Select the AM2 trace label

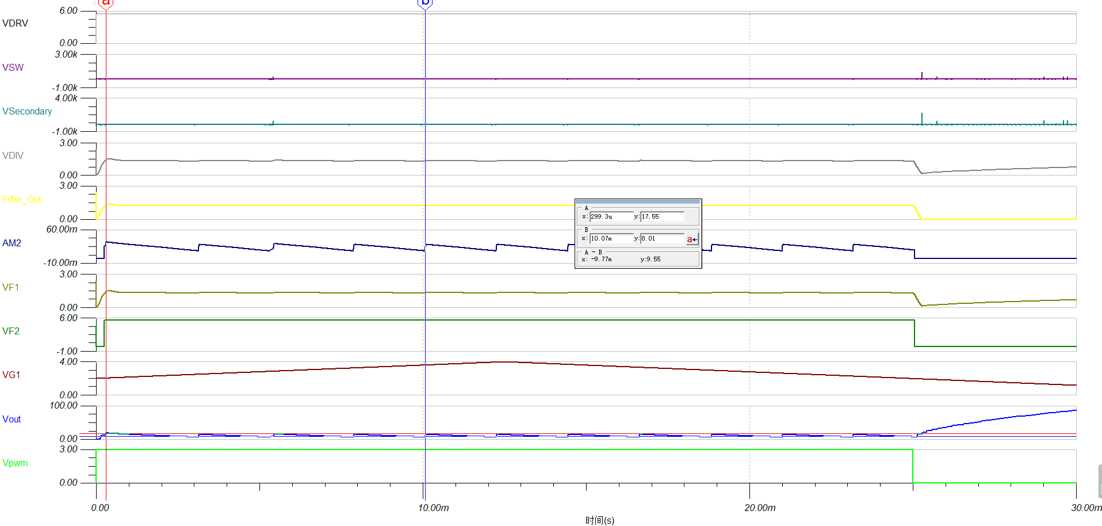click(12, 243)
